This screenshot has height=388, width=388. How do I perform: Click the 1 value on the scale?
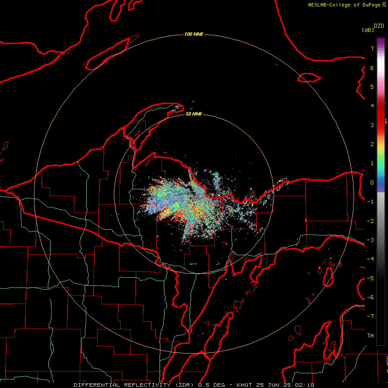[x=372, y=163]
